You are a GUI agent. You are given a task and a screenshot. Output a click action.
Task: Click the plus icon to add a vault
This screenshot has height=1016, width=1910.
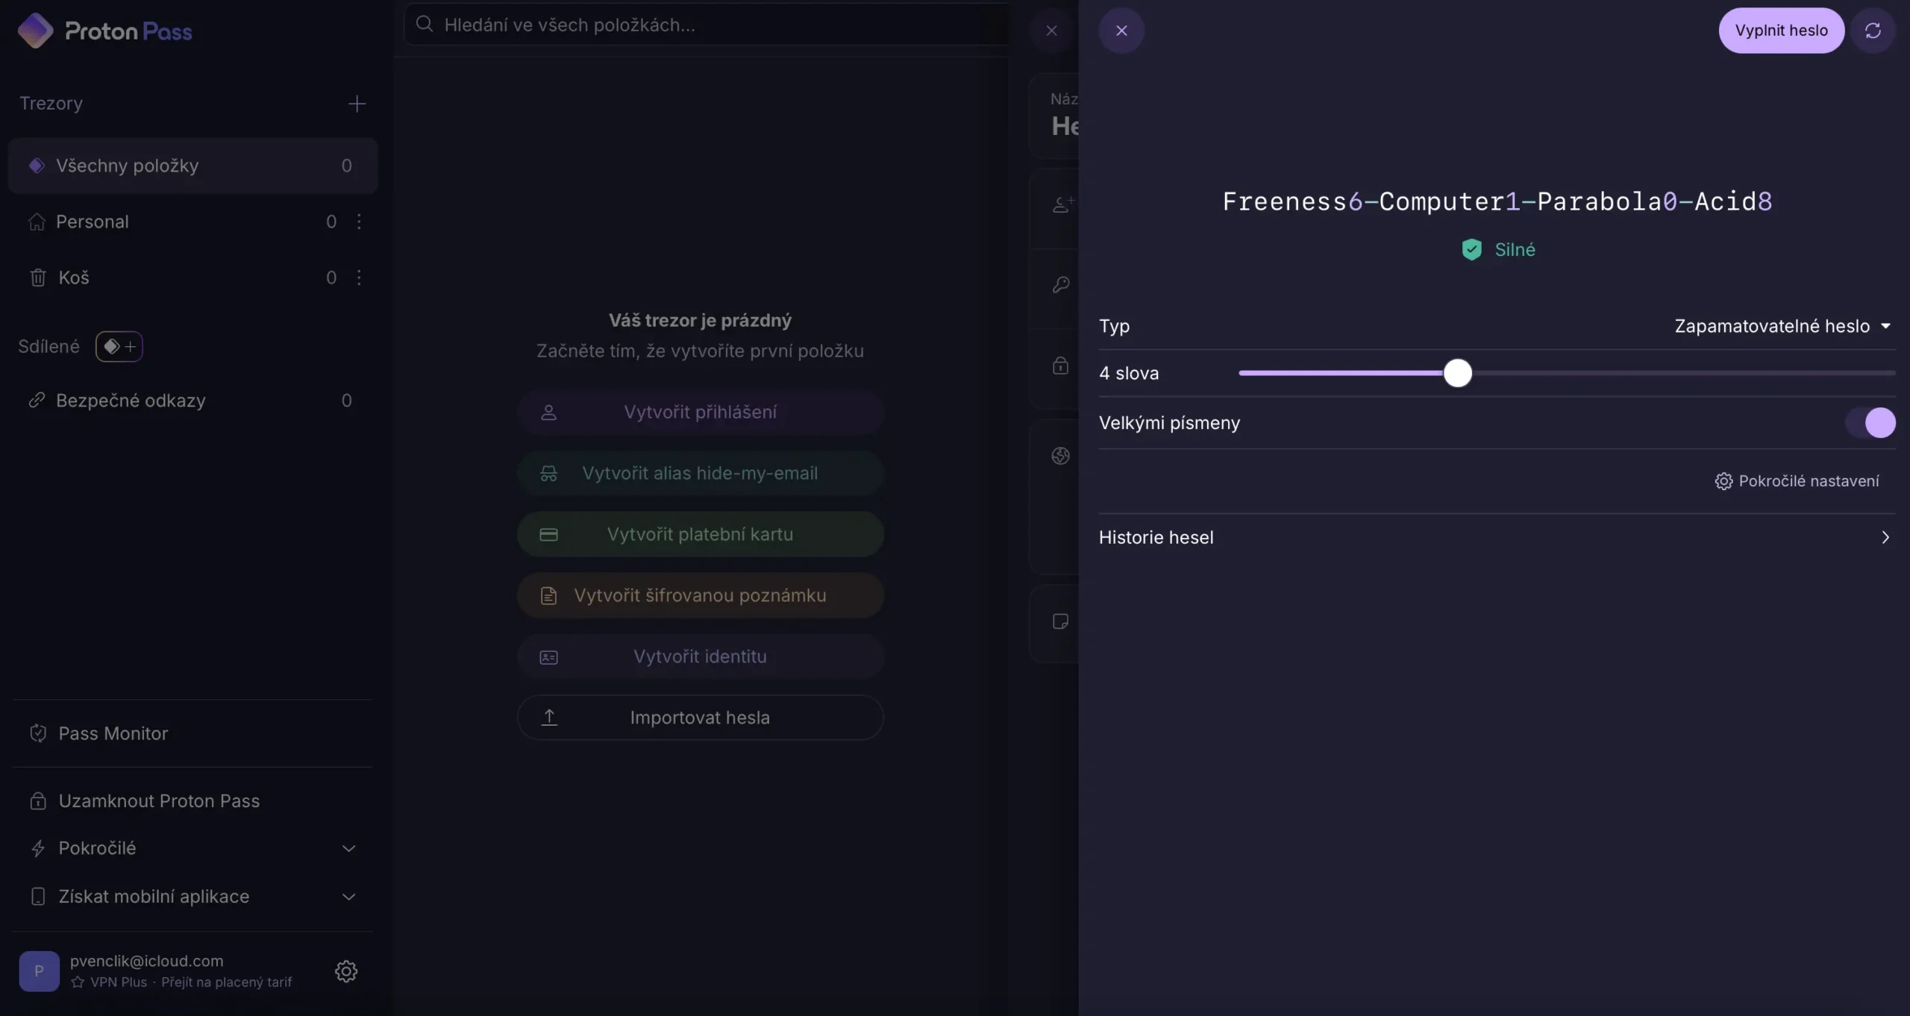click(357, 104)
